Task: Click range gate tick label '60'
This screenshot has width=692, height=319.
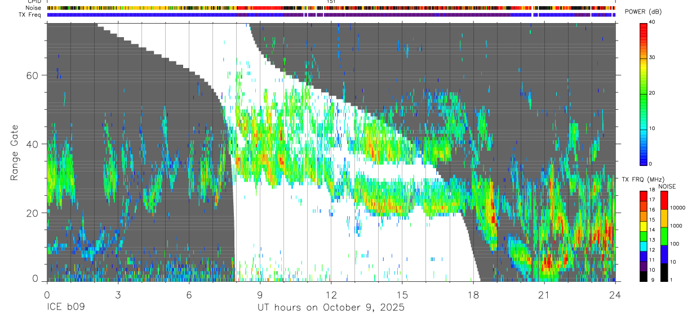Action: click(x=33, y=75)
